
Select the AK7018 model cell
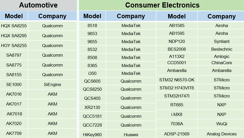[x=14, y=114]
